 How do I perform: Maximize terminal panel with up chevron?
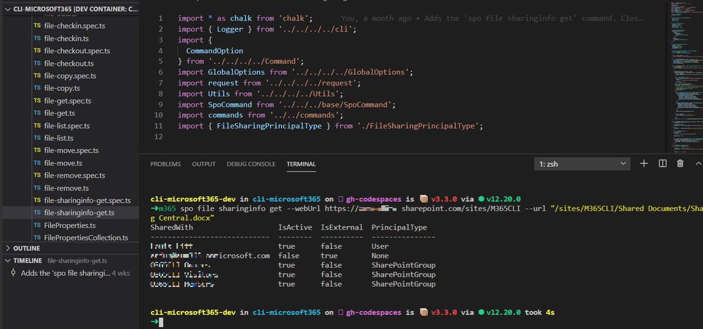pyautogui.click(x=698, y=164)
